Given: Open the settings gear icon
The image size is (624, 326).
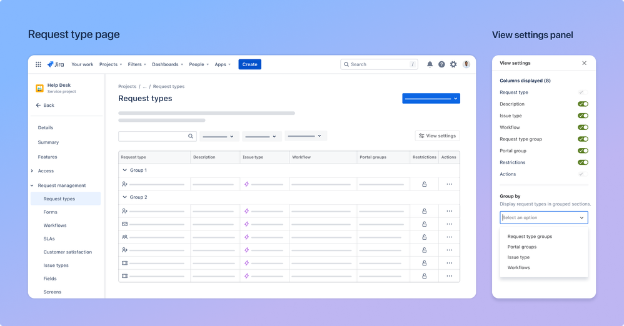Looking at the screenshot, I should [x=453, y=64].
